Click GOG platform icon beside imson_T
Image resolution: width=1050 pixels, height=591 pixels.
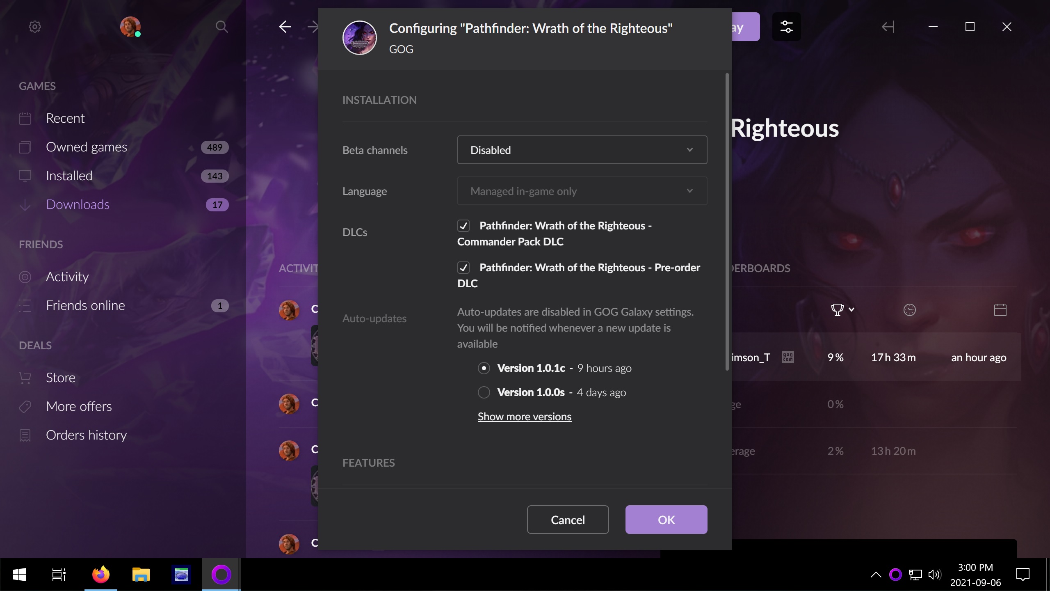click(788, 357)
